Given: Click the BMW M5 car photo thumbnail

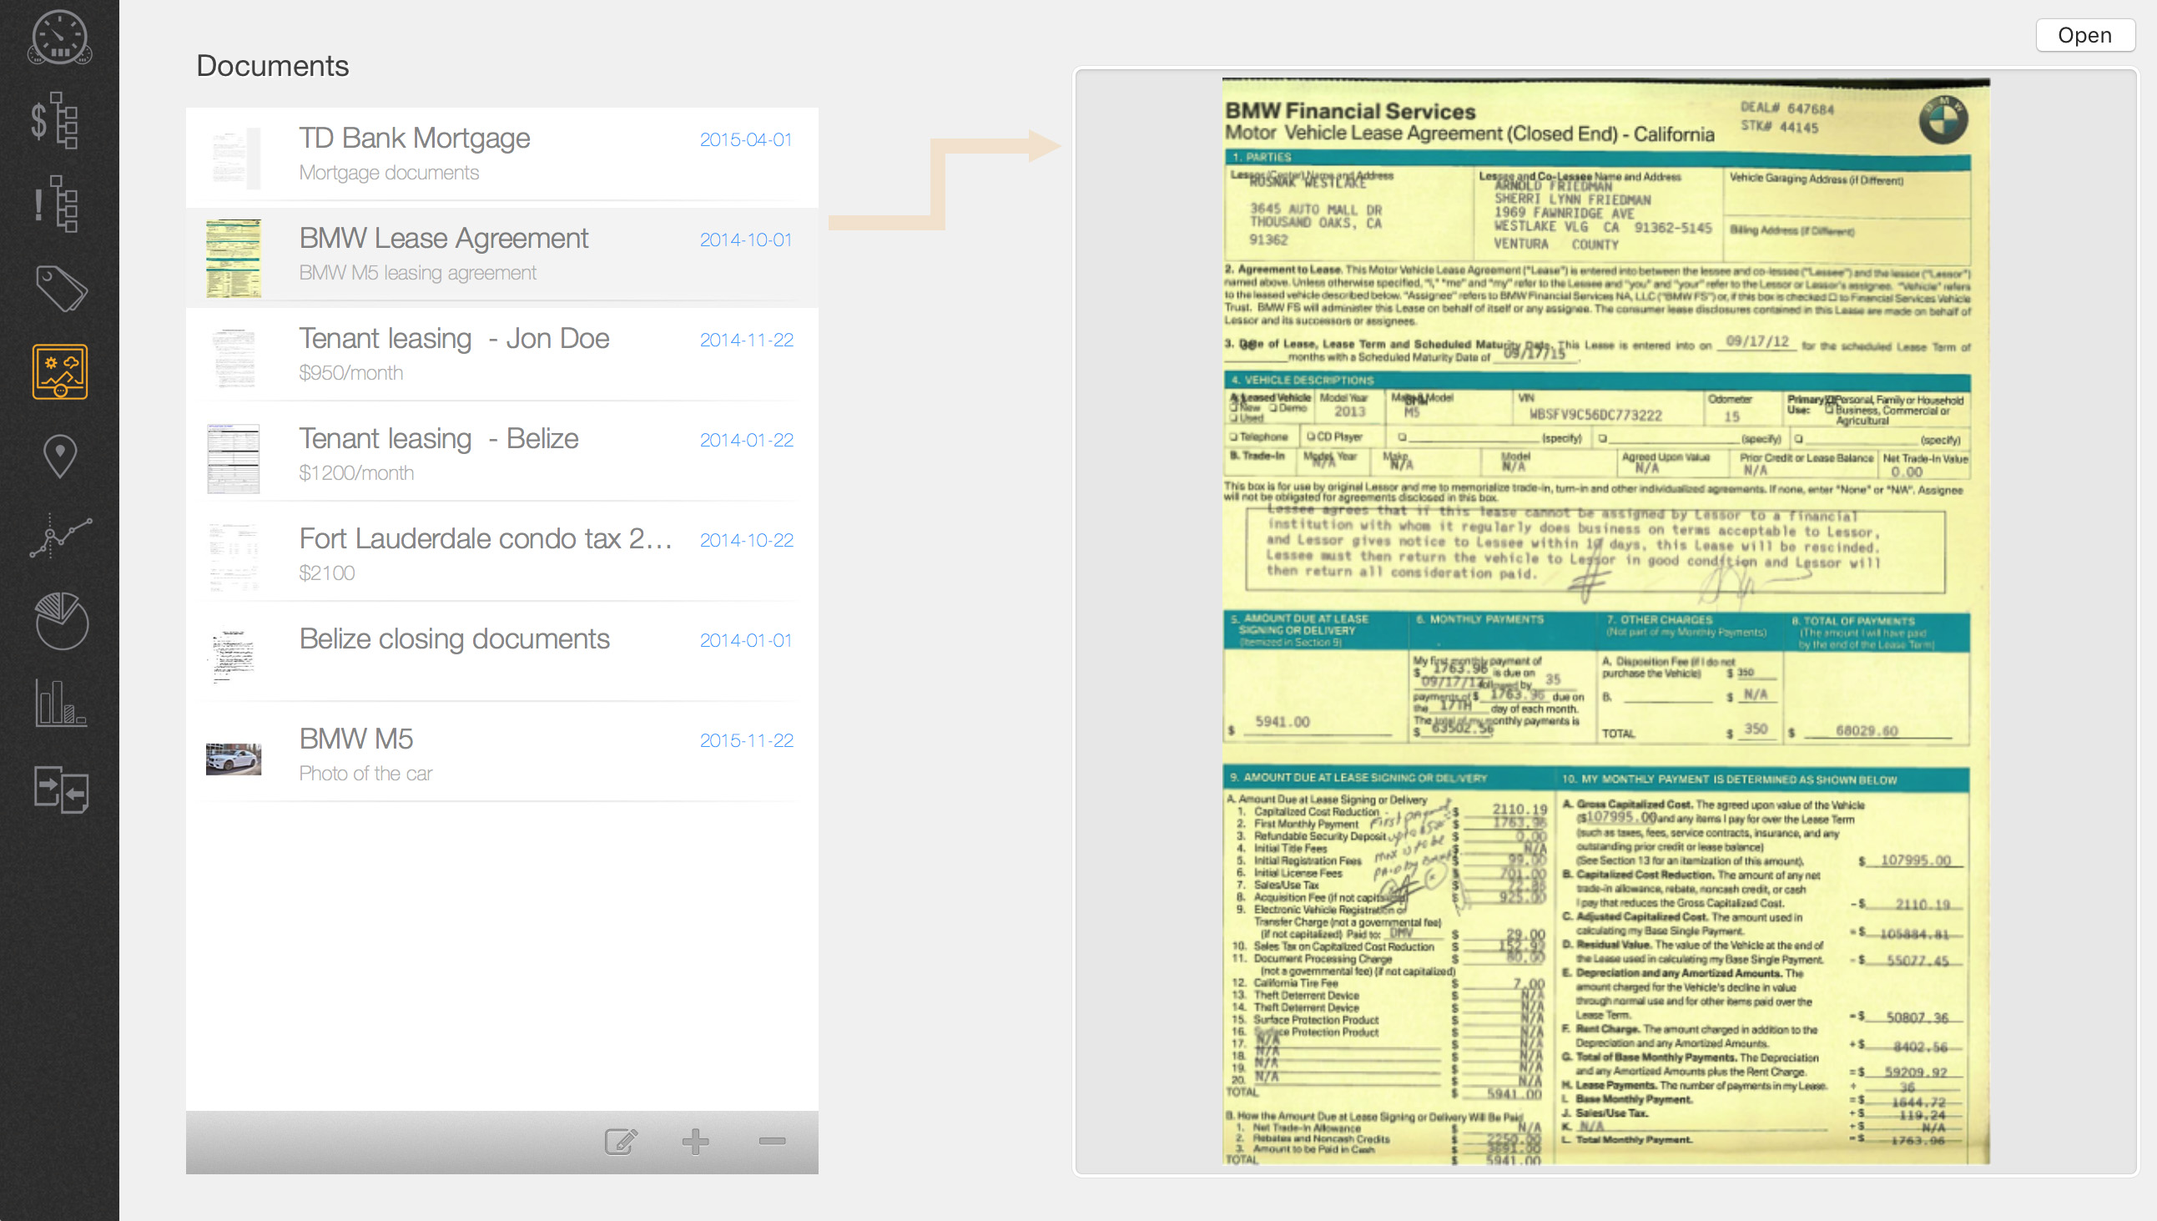Looking at the screenshot, I should click(233, 758).
